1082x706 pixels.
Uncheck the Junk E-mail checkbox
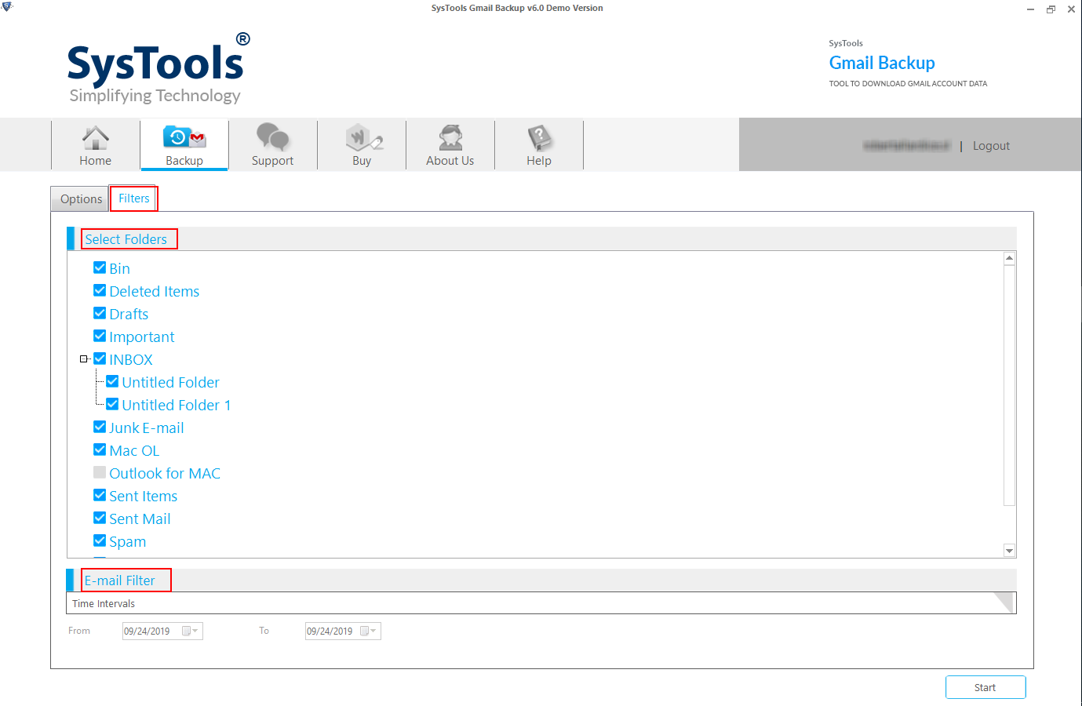[100, 427]
